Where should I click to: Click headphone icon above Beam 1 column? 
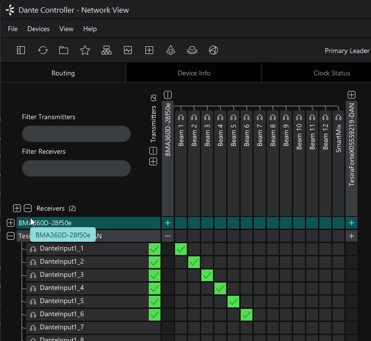[181, 117]
